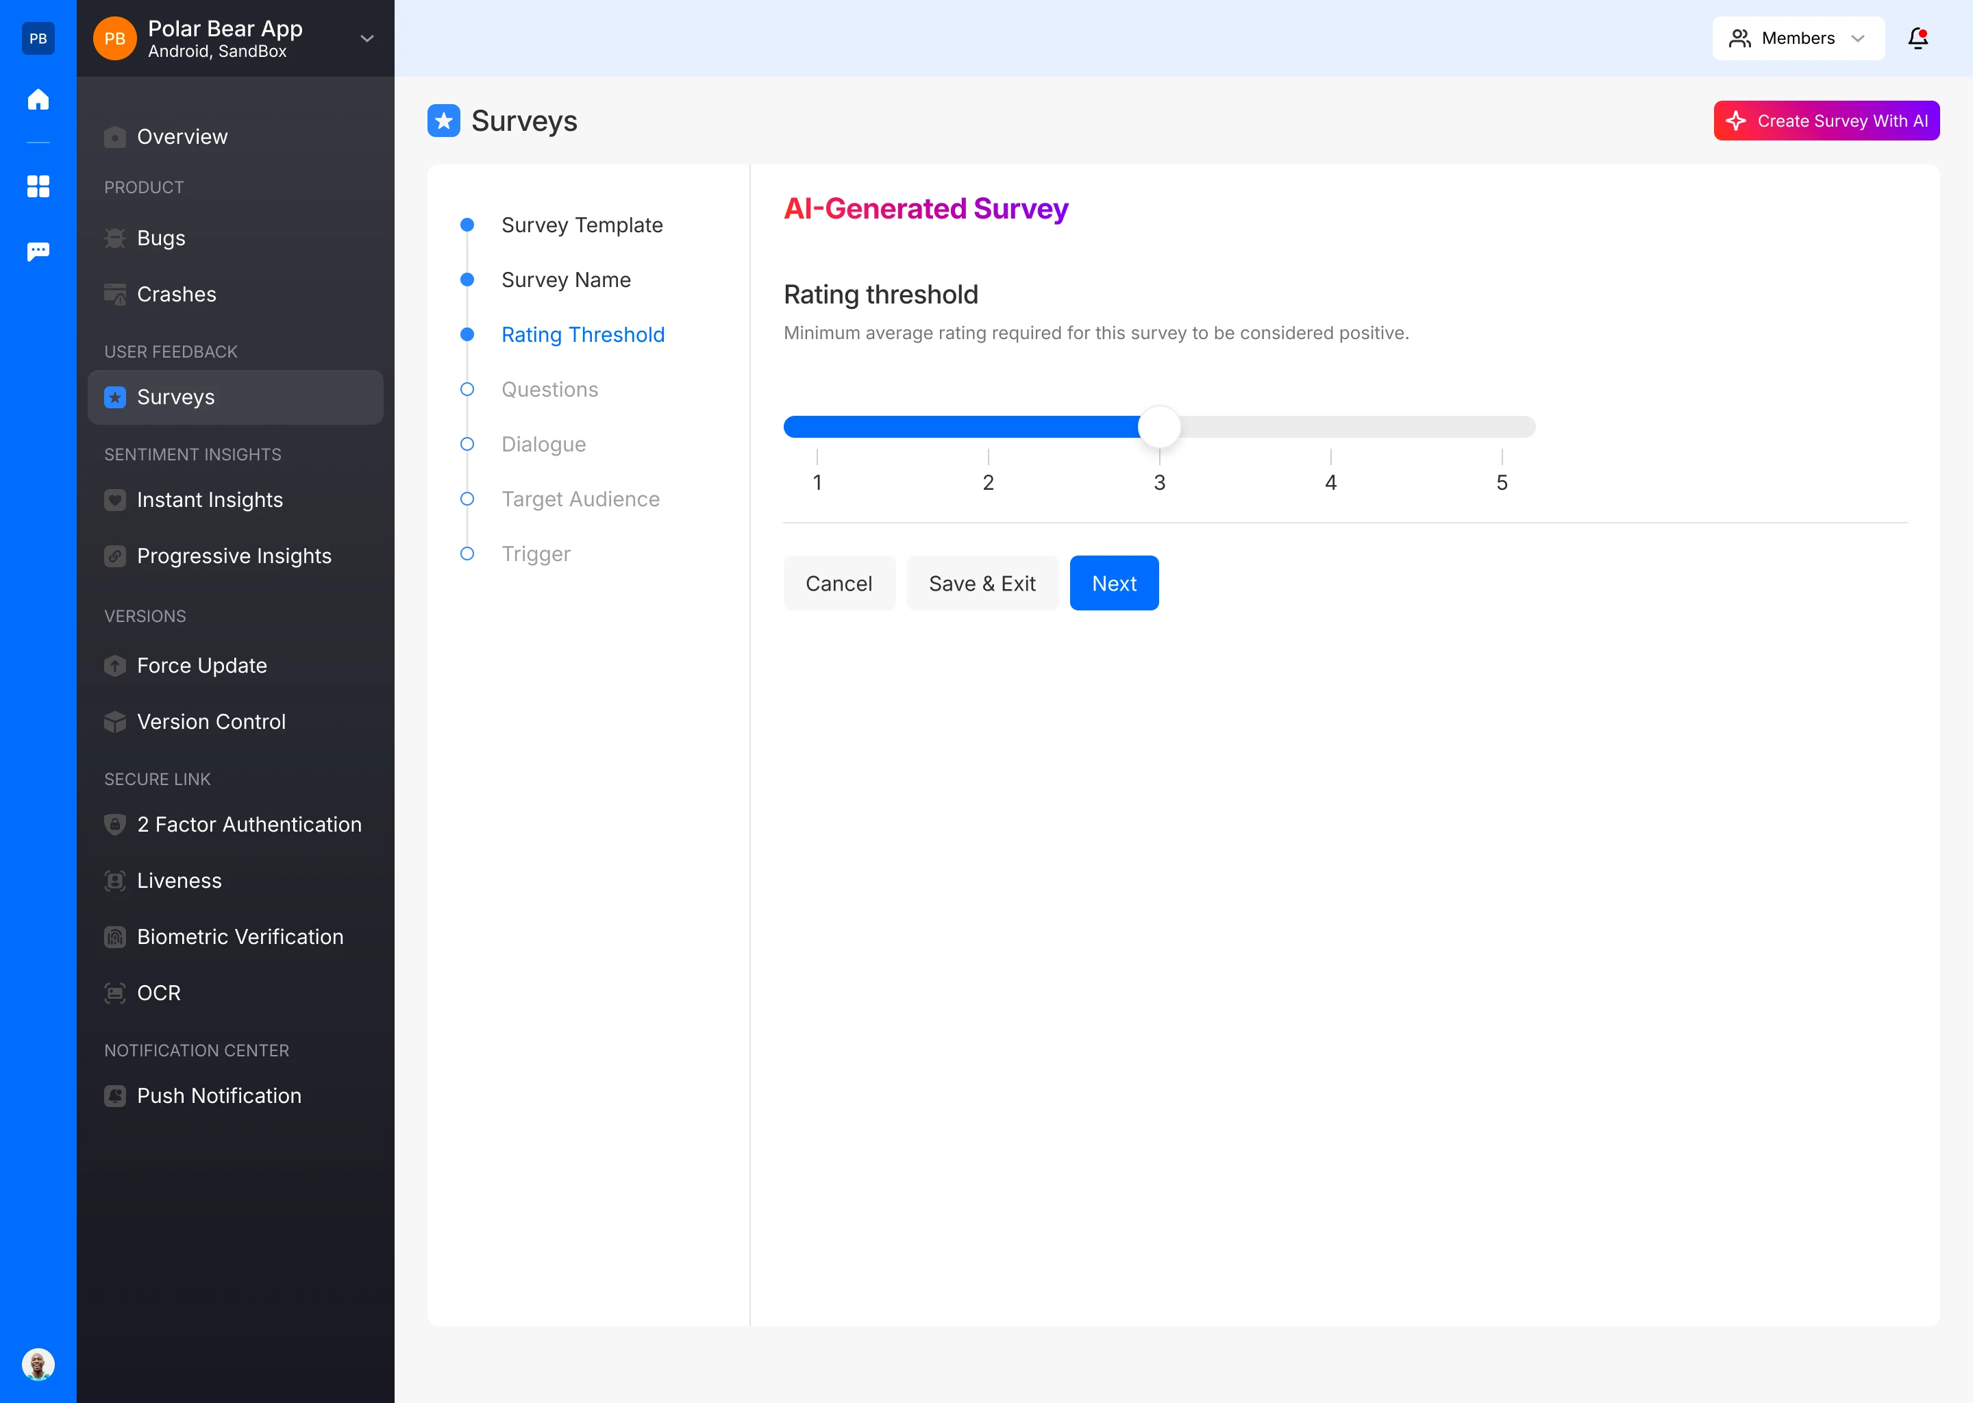
Task: Go to Instant Insights menu item
Action: click(x=209, y=499)
